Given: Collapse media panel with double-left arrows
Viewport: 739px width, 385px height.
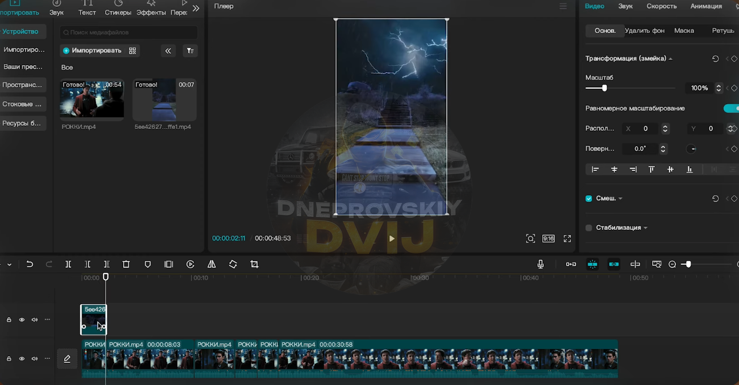Looking at the screenshot, I should (x=168, y=51).
